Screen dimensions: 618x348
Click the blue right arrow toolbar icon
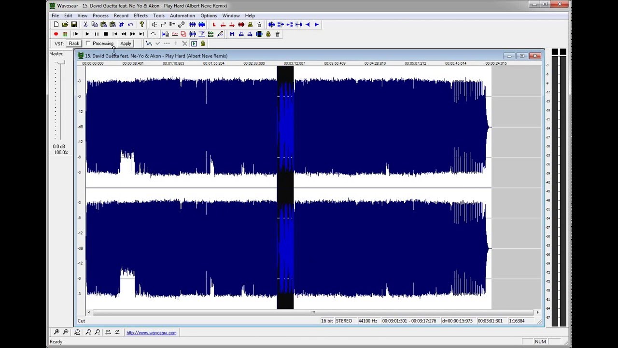click(317, 25)
